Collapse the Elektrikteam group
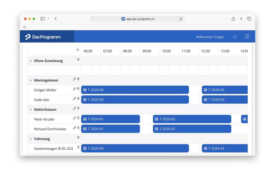Image resolution: width=275 pixels, height=182 pixels. [x=31, y=110]
